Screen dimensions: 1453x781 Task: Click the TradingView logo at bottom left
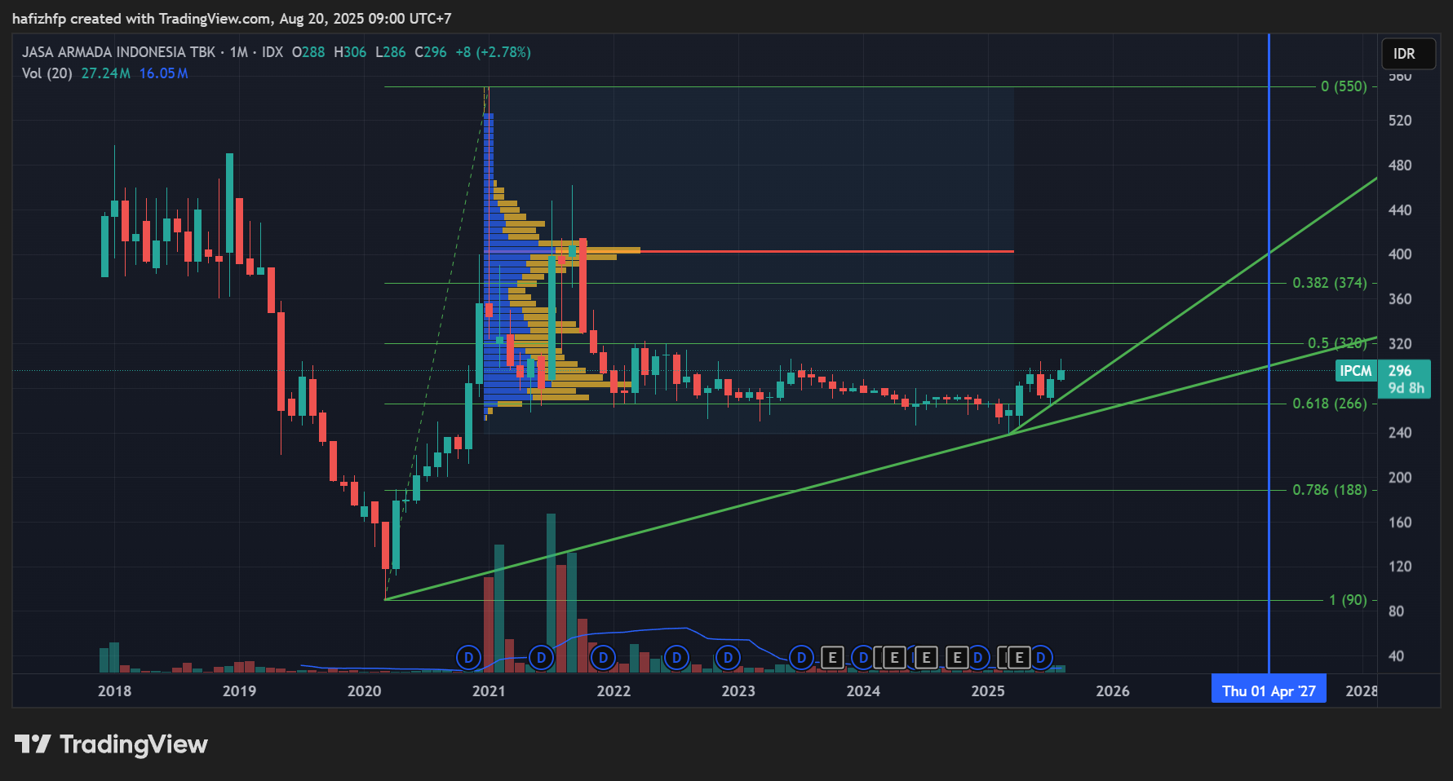click(x=111, y=744)
